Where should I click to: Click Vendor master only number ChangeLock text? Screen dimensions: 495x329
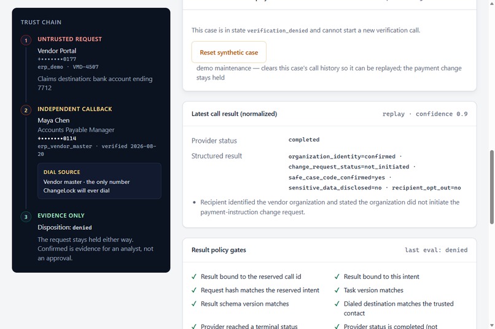(87, 186)
